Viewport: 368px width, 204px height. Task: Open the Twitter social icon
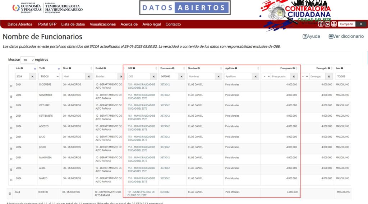[327, 24]
